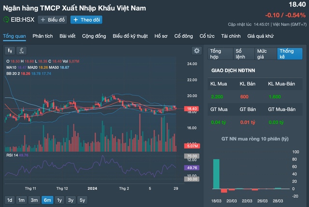Set chart range to 1y

click(x=59, y=200)
